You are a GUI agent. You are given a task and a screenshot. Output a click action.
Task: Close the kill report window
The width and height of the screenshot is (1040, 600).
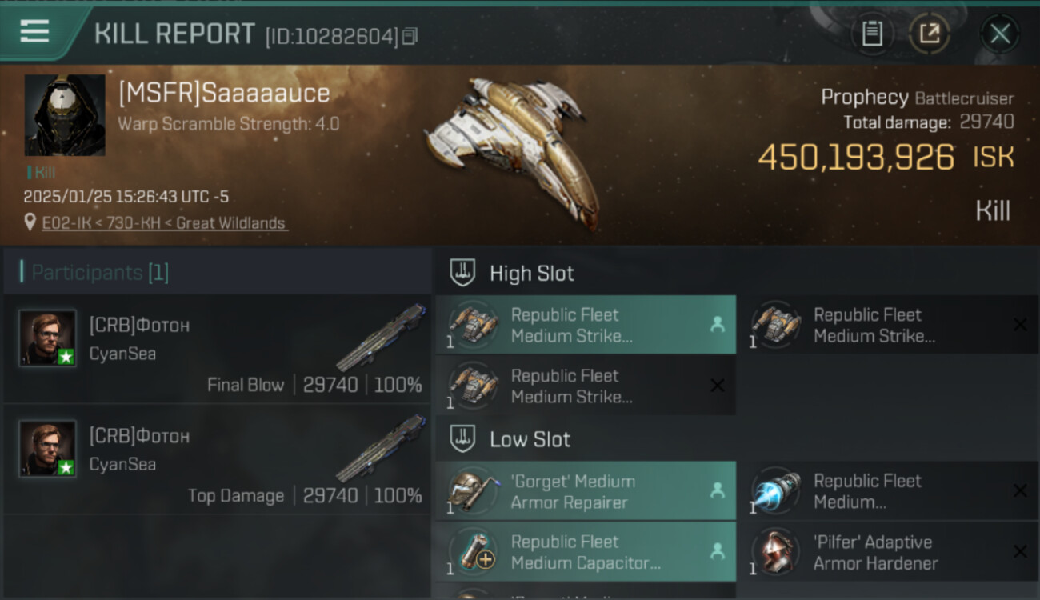click(x=1000, y=34)
